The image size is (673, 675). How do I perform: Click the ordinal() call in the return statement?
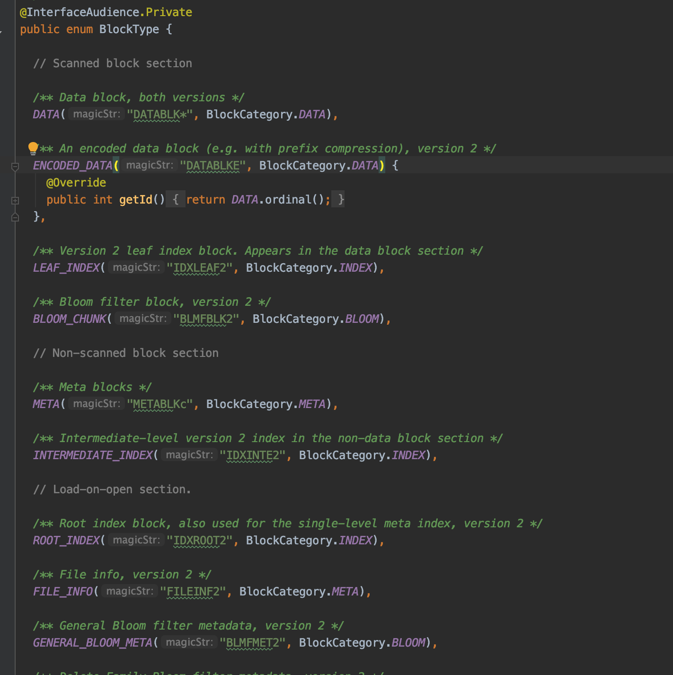[294, 200]
